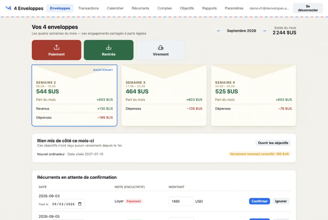Click Se déconnecter button
Screen dimensions: 328x220
(308, 8)
